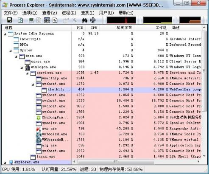Click the horizontal scrollbar right arrow
209x174 pixels.
click(198, 161)
